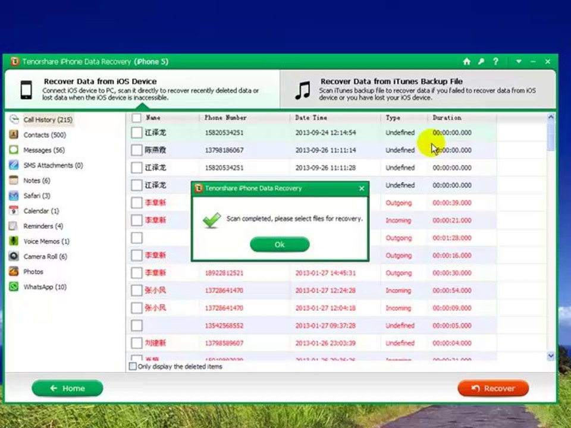This screenshot has height=428, width=571.
Task: Open Camera Roll (6) category
Action: click(x=46, y=257)
